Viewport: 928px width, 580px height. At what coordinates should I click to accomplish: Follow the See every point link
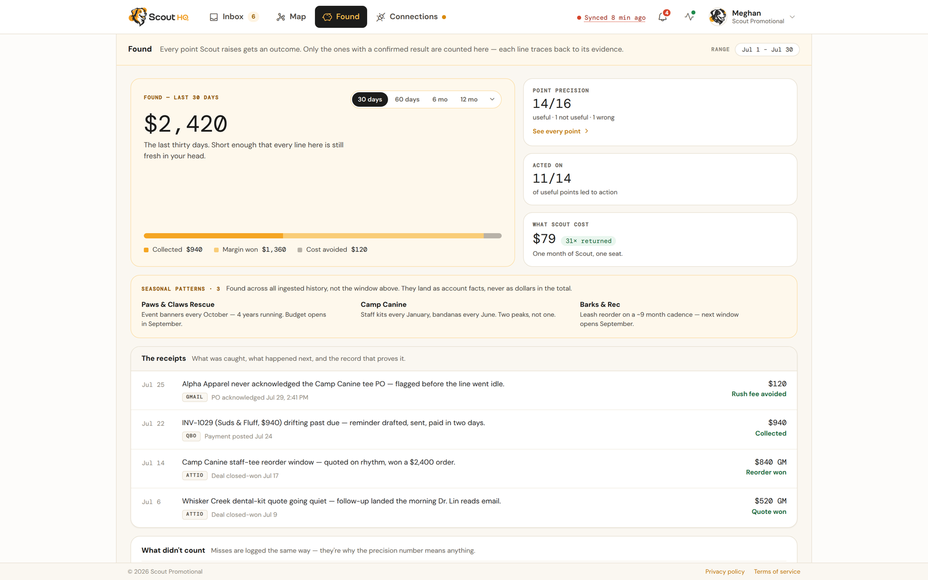[x=560, y=131]
